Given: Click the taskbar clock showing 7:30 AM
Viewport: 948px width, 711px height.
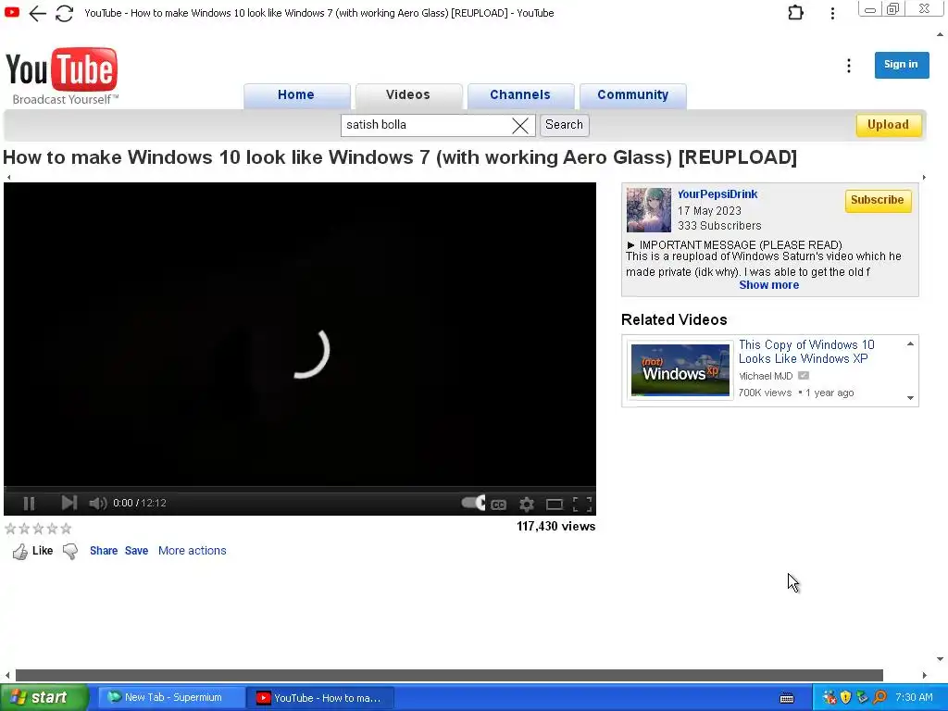Looking at the screenshot, I should pyautogui.click(x=914, y=698).
